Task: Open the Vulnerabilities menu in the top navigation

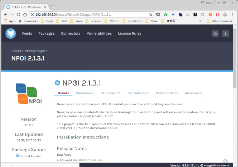Action: tap(99, 33)
